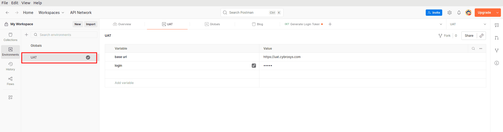The width and height of the screenshot is (503, 132).
Task: Open the user avatar profile menu
Action: coord(468,13)
